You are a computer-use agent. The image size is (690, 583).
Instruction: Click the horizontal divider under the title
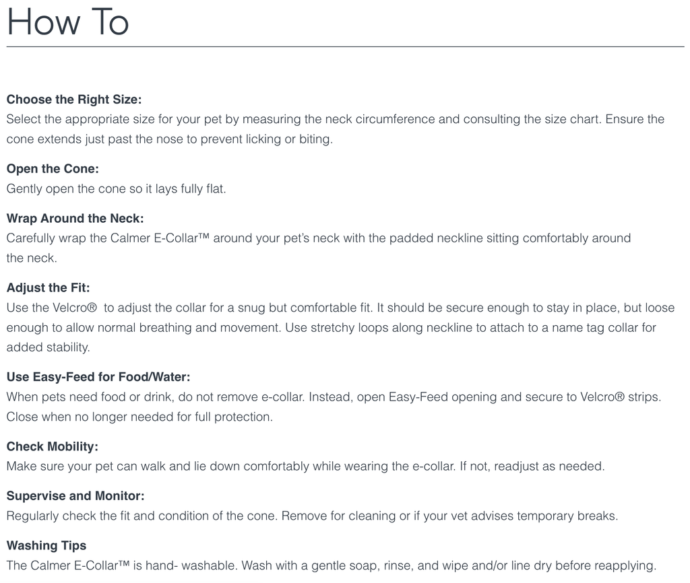click(345, 47)
